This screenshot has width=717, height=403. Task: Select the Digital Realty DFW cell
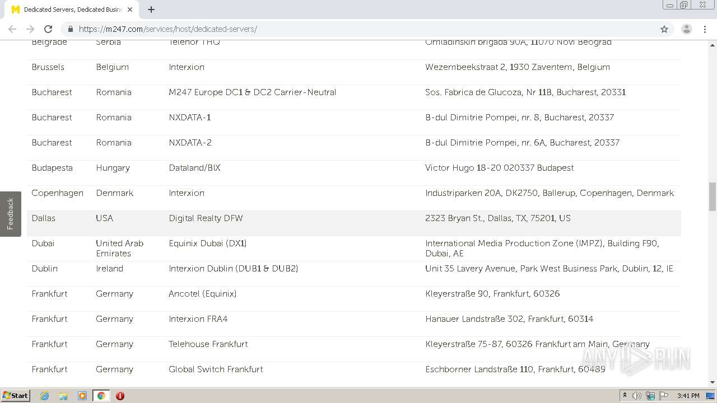(206, 218)
